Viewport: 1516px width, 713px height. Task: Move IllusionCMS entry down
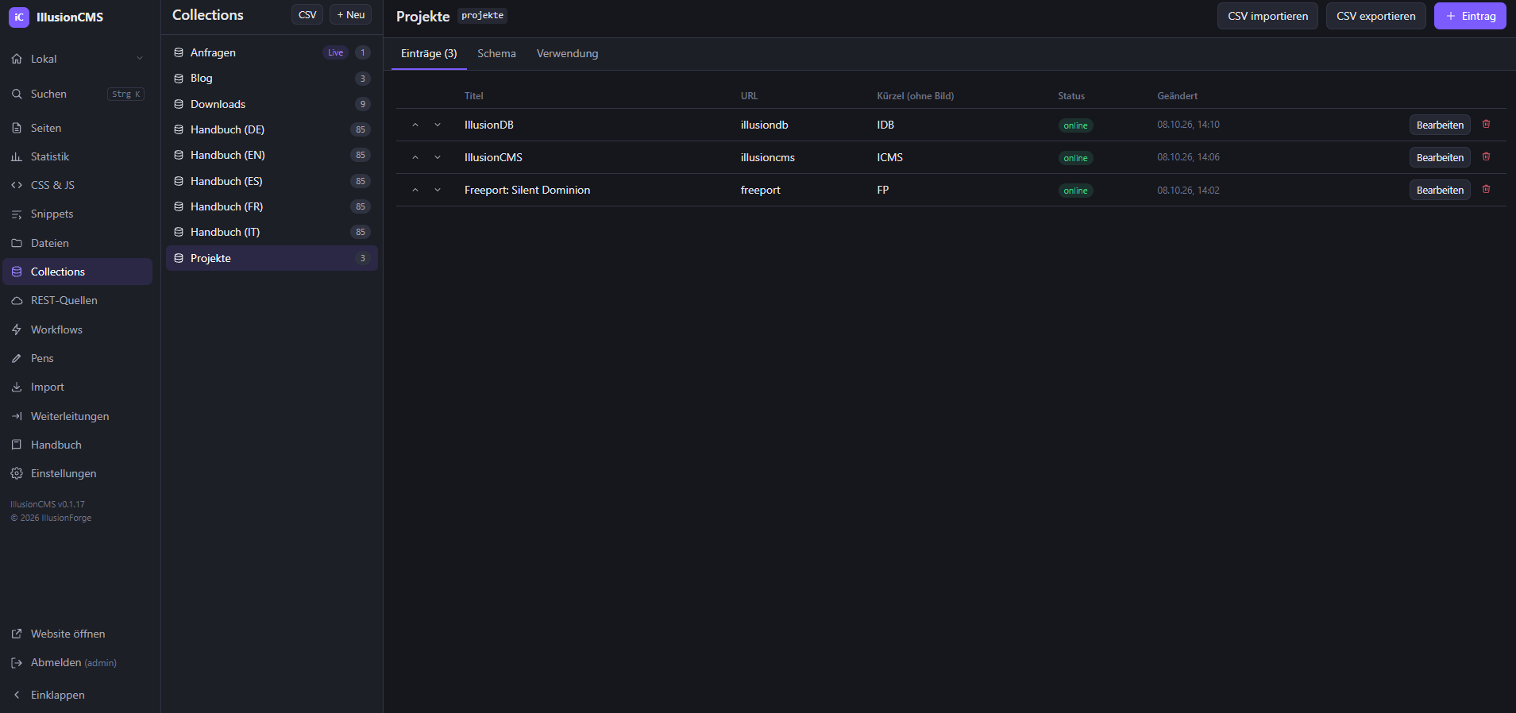[x=438, y=157]
